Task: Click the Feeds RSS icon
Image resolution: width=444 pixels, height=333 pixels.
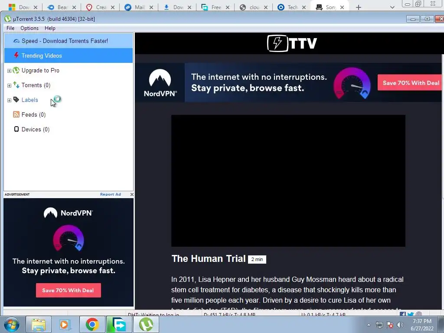Action: click(x=16, y=114)
